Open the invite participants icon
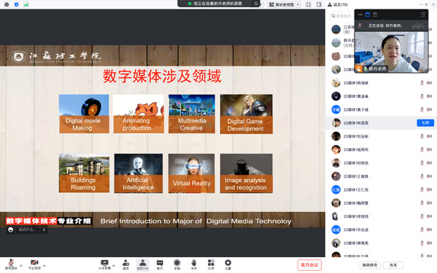437x273 pixels. coord(125,264)
